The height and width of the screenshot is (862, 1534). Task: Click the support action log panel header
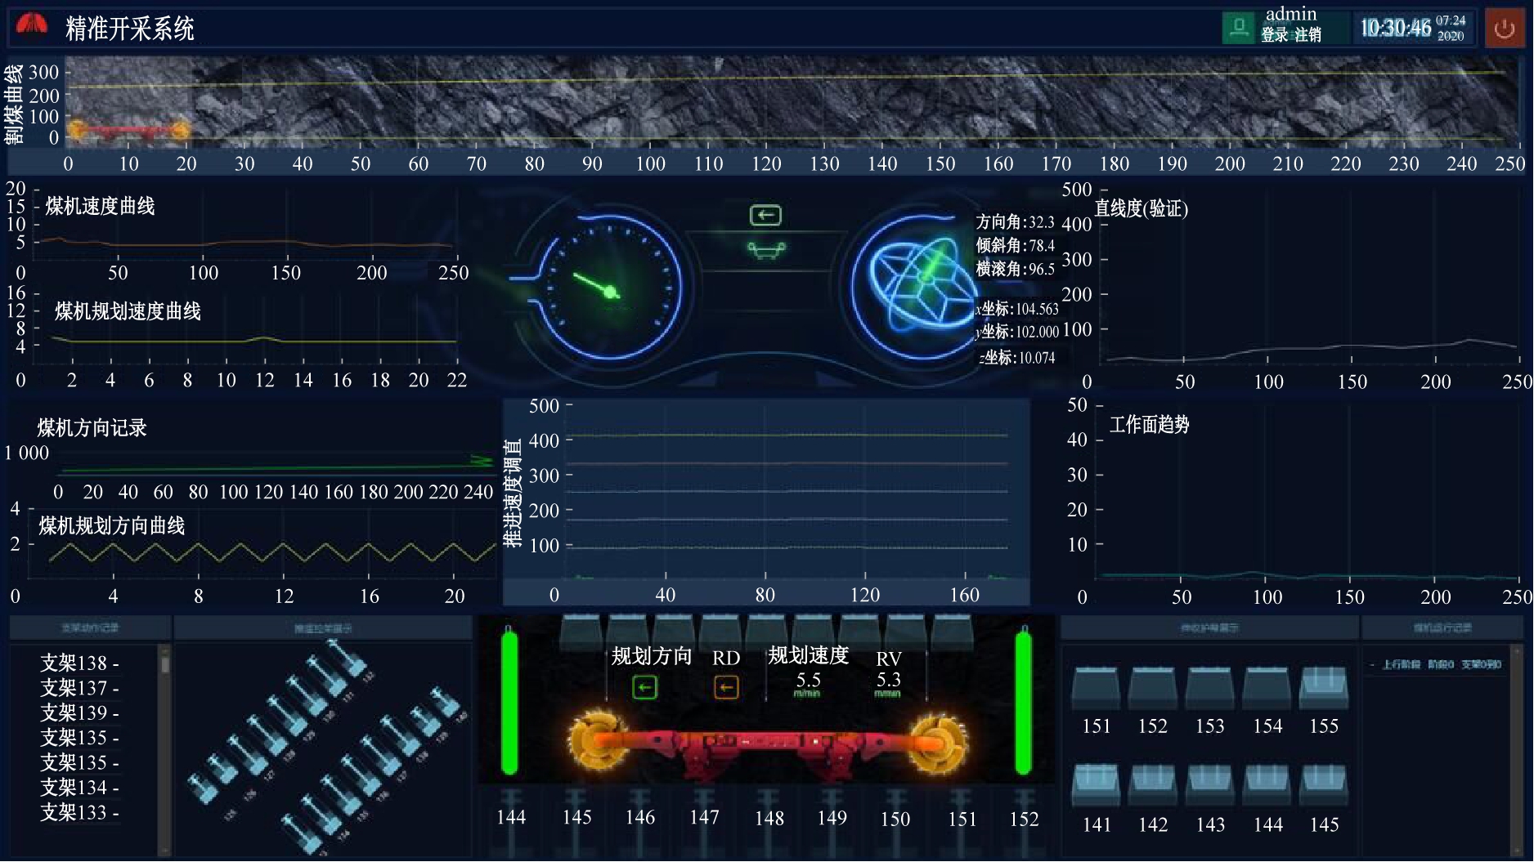(x=90, y=628)
